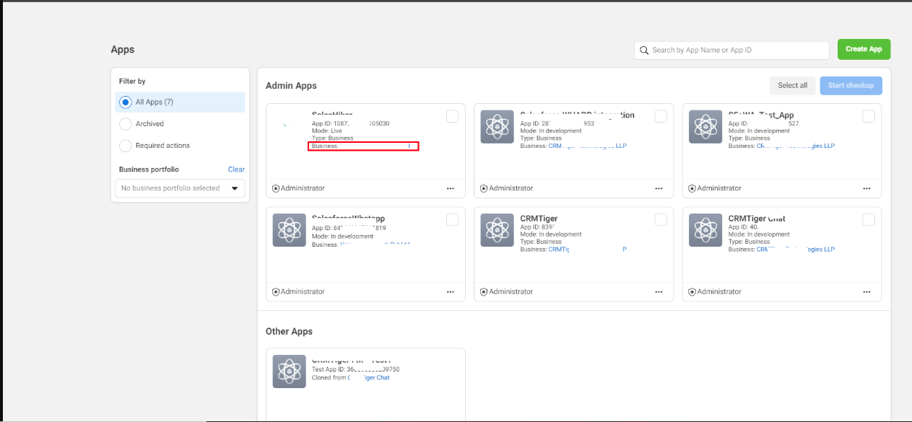Image resolution: width=912 pixels, height=422 pixels.
Task: Click the Admin Apps heading
Action: 291,86
